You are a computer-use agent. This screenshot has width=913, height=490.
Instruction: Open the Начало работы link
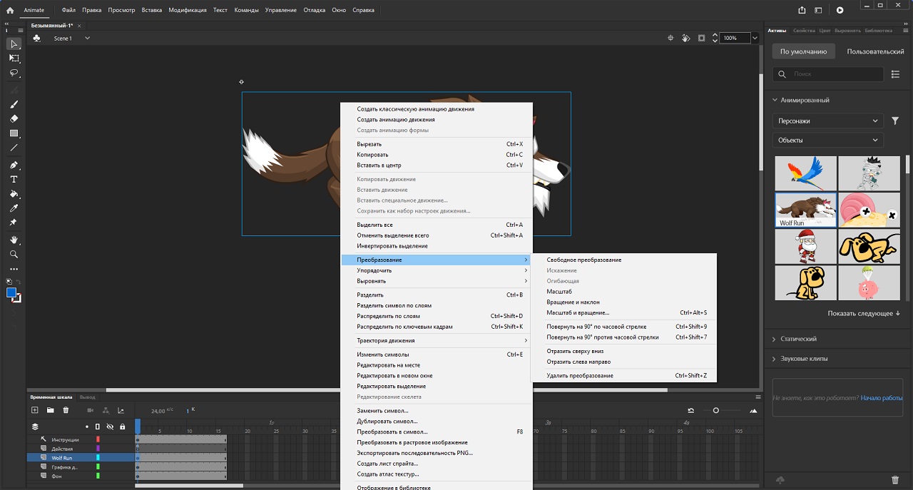[881, 397]
